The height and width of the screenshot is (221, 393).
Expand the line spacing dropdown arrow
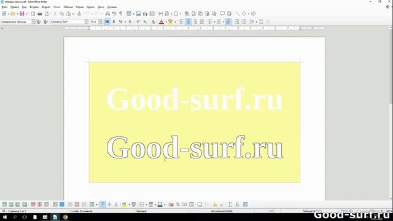(256, 22)
